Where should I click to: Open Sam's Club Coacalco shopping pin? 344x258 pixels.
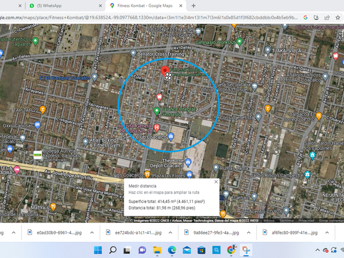point(171,137)
